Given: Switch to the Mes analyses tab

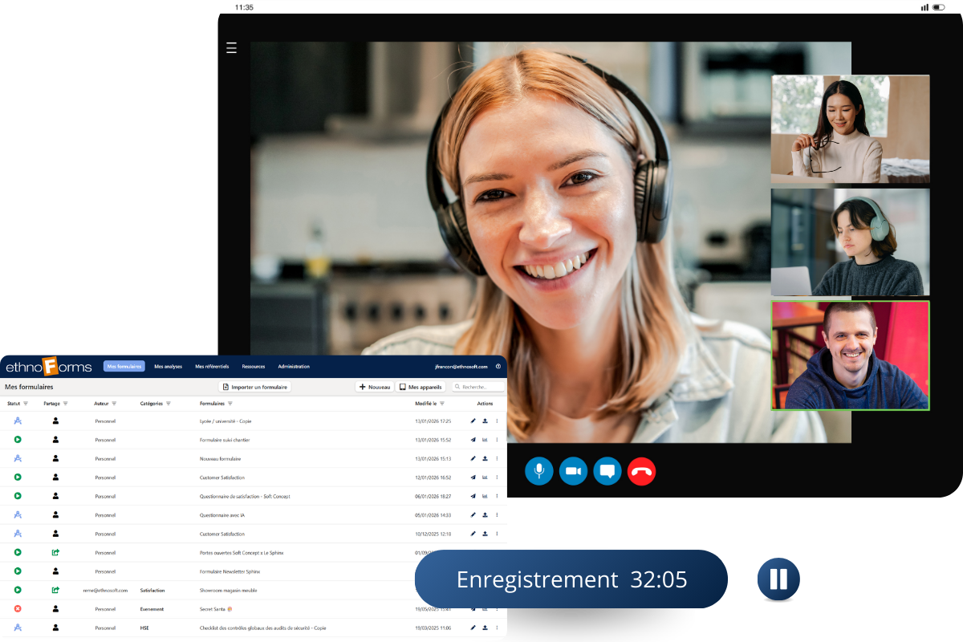Looking at the screenshot, I should click(169, 367).
